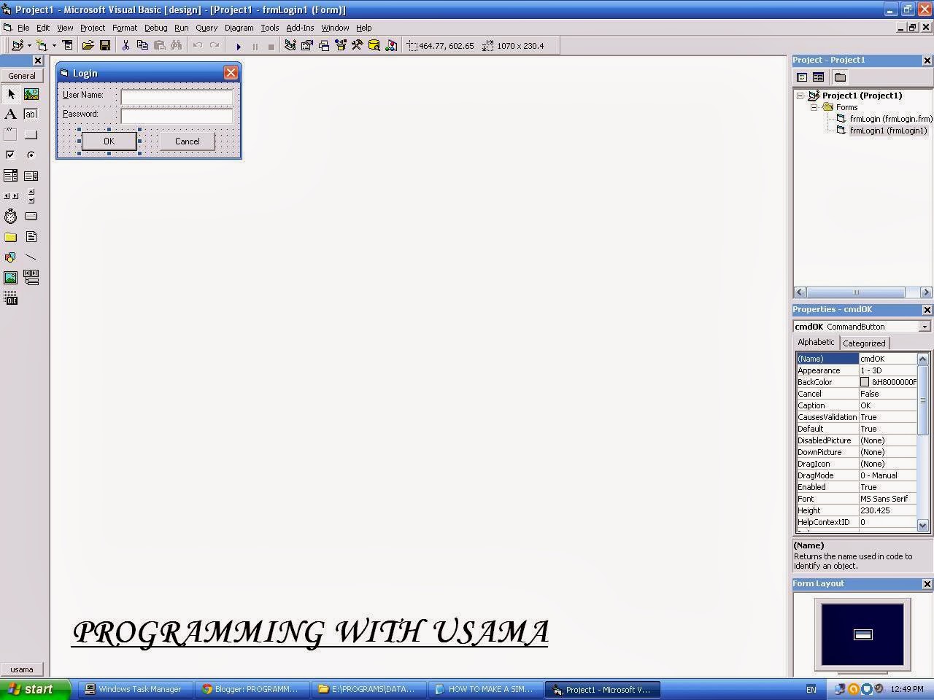Image resolution: width=934 pixels, height=700 pixels.
Task: Open the Add-Ins menu
Action: (x=300, y=28)
